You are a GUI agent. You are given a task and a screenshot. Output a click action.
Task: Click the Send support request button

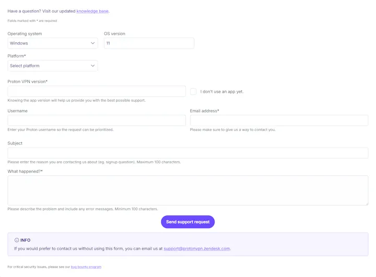pos(188,222)
